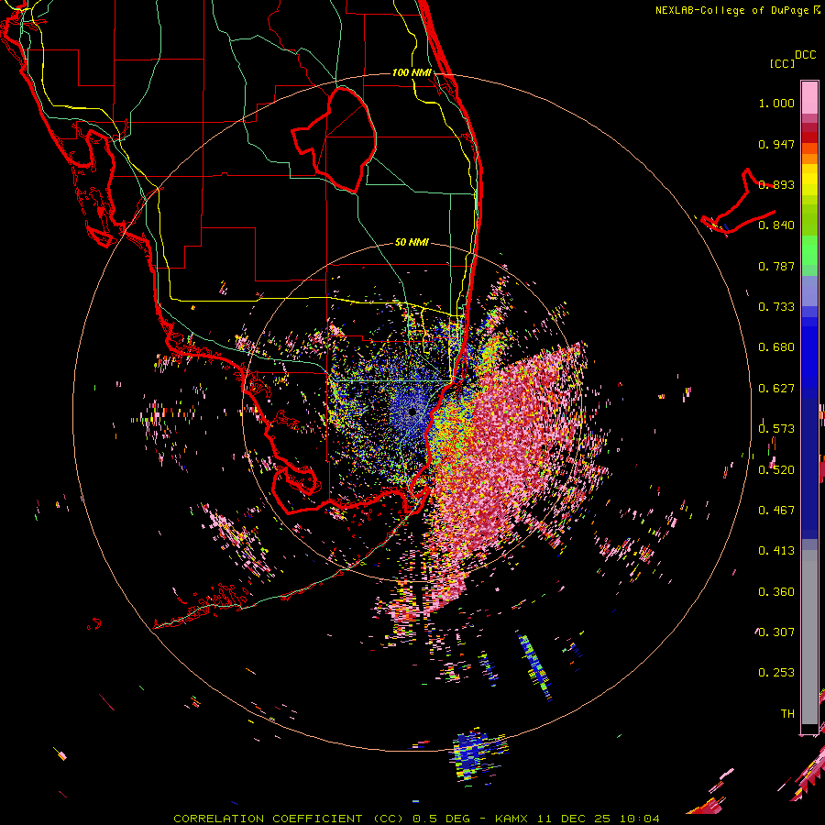Click the 100 NMI range ring label
This screenshot has width=825, height=825.
412,72
